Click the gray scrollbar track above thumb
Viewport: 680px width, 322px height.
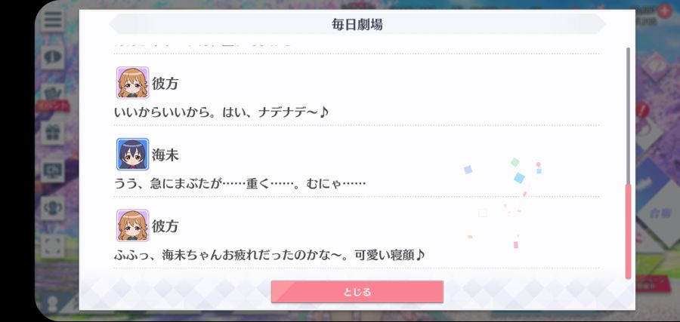tap(628, 115)
